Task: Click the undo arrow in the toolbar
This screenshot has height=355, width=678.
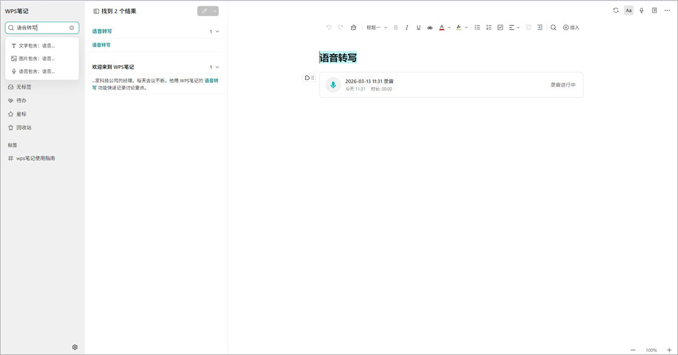Action: click(328, 27)
